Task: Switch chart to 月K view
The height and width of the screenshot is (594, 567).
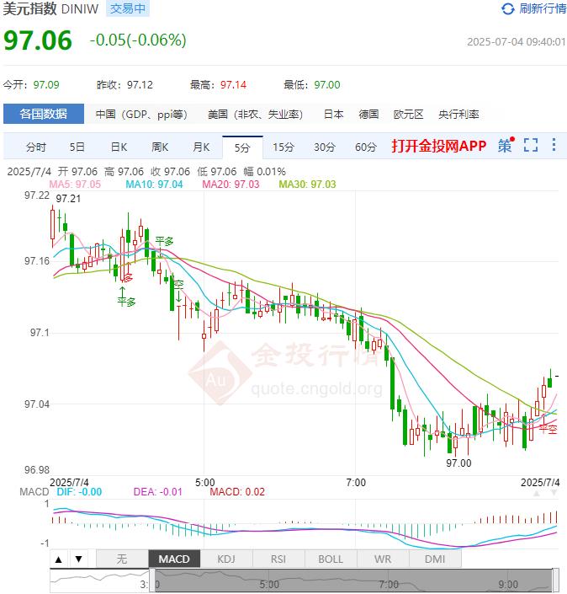Action: coord(201,147)
